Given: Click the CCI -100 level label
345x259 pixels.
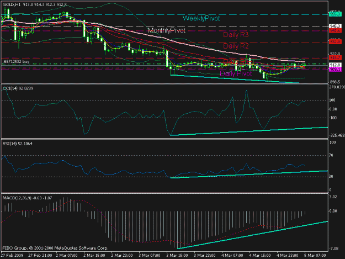Looking at the screenshot, I should coord(333,118).
